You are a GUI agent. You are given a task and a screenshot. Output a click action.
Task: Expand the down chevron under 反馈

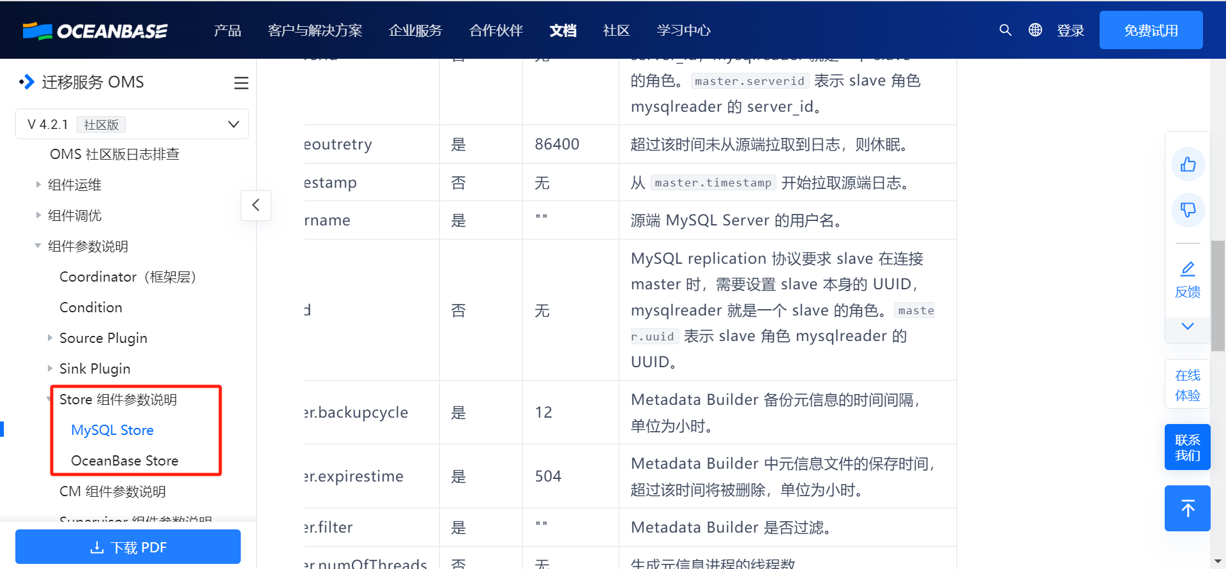pyautogui.click(x=1188, y=326)
